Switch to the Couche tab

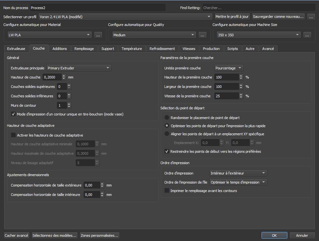[39, 48]
